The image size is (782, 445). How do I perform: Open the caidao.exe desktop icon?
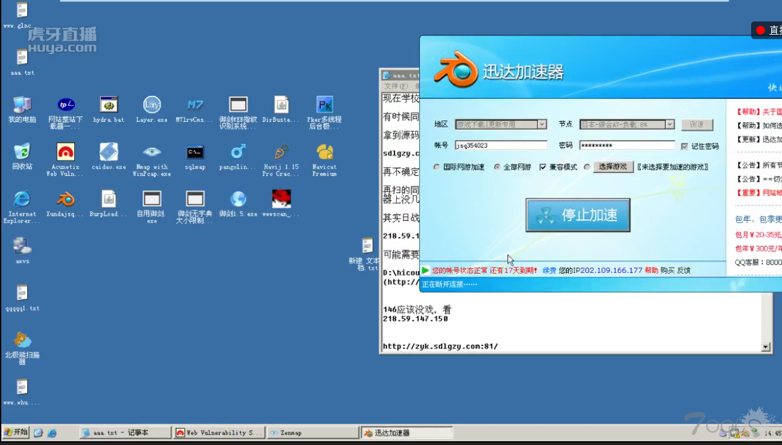click(x=109, y=153)
